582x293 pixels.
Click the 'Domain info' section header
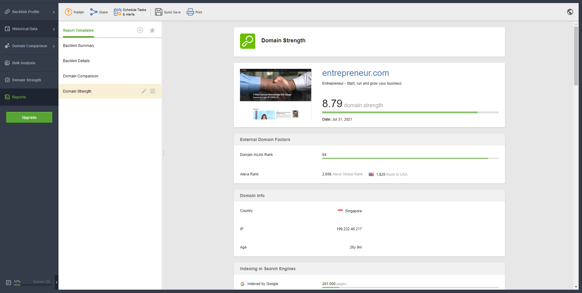(x=252, y=196)
